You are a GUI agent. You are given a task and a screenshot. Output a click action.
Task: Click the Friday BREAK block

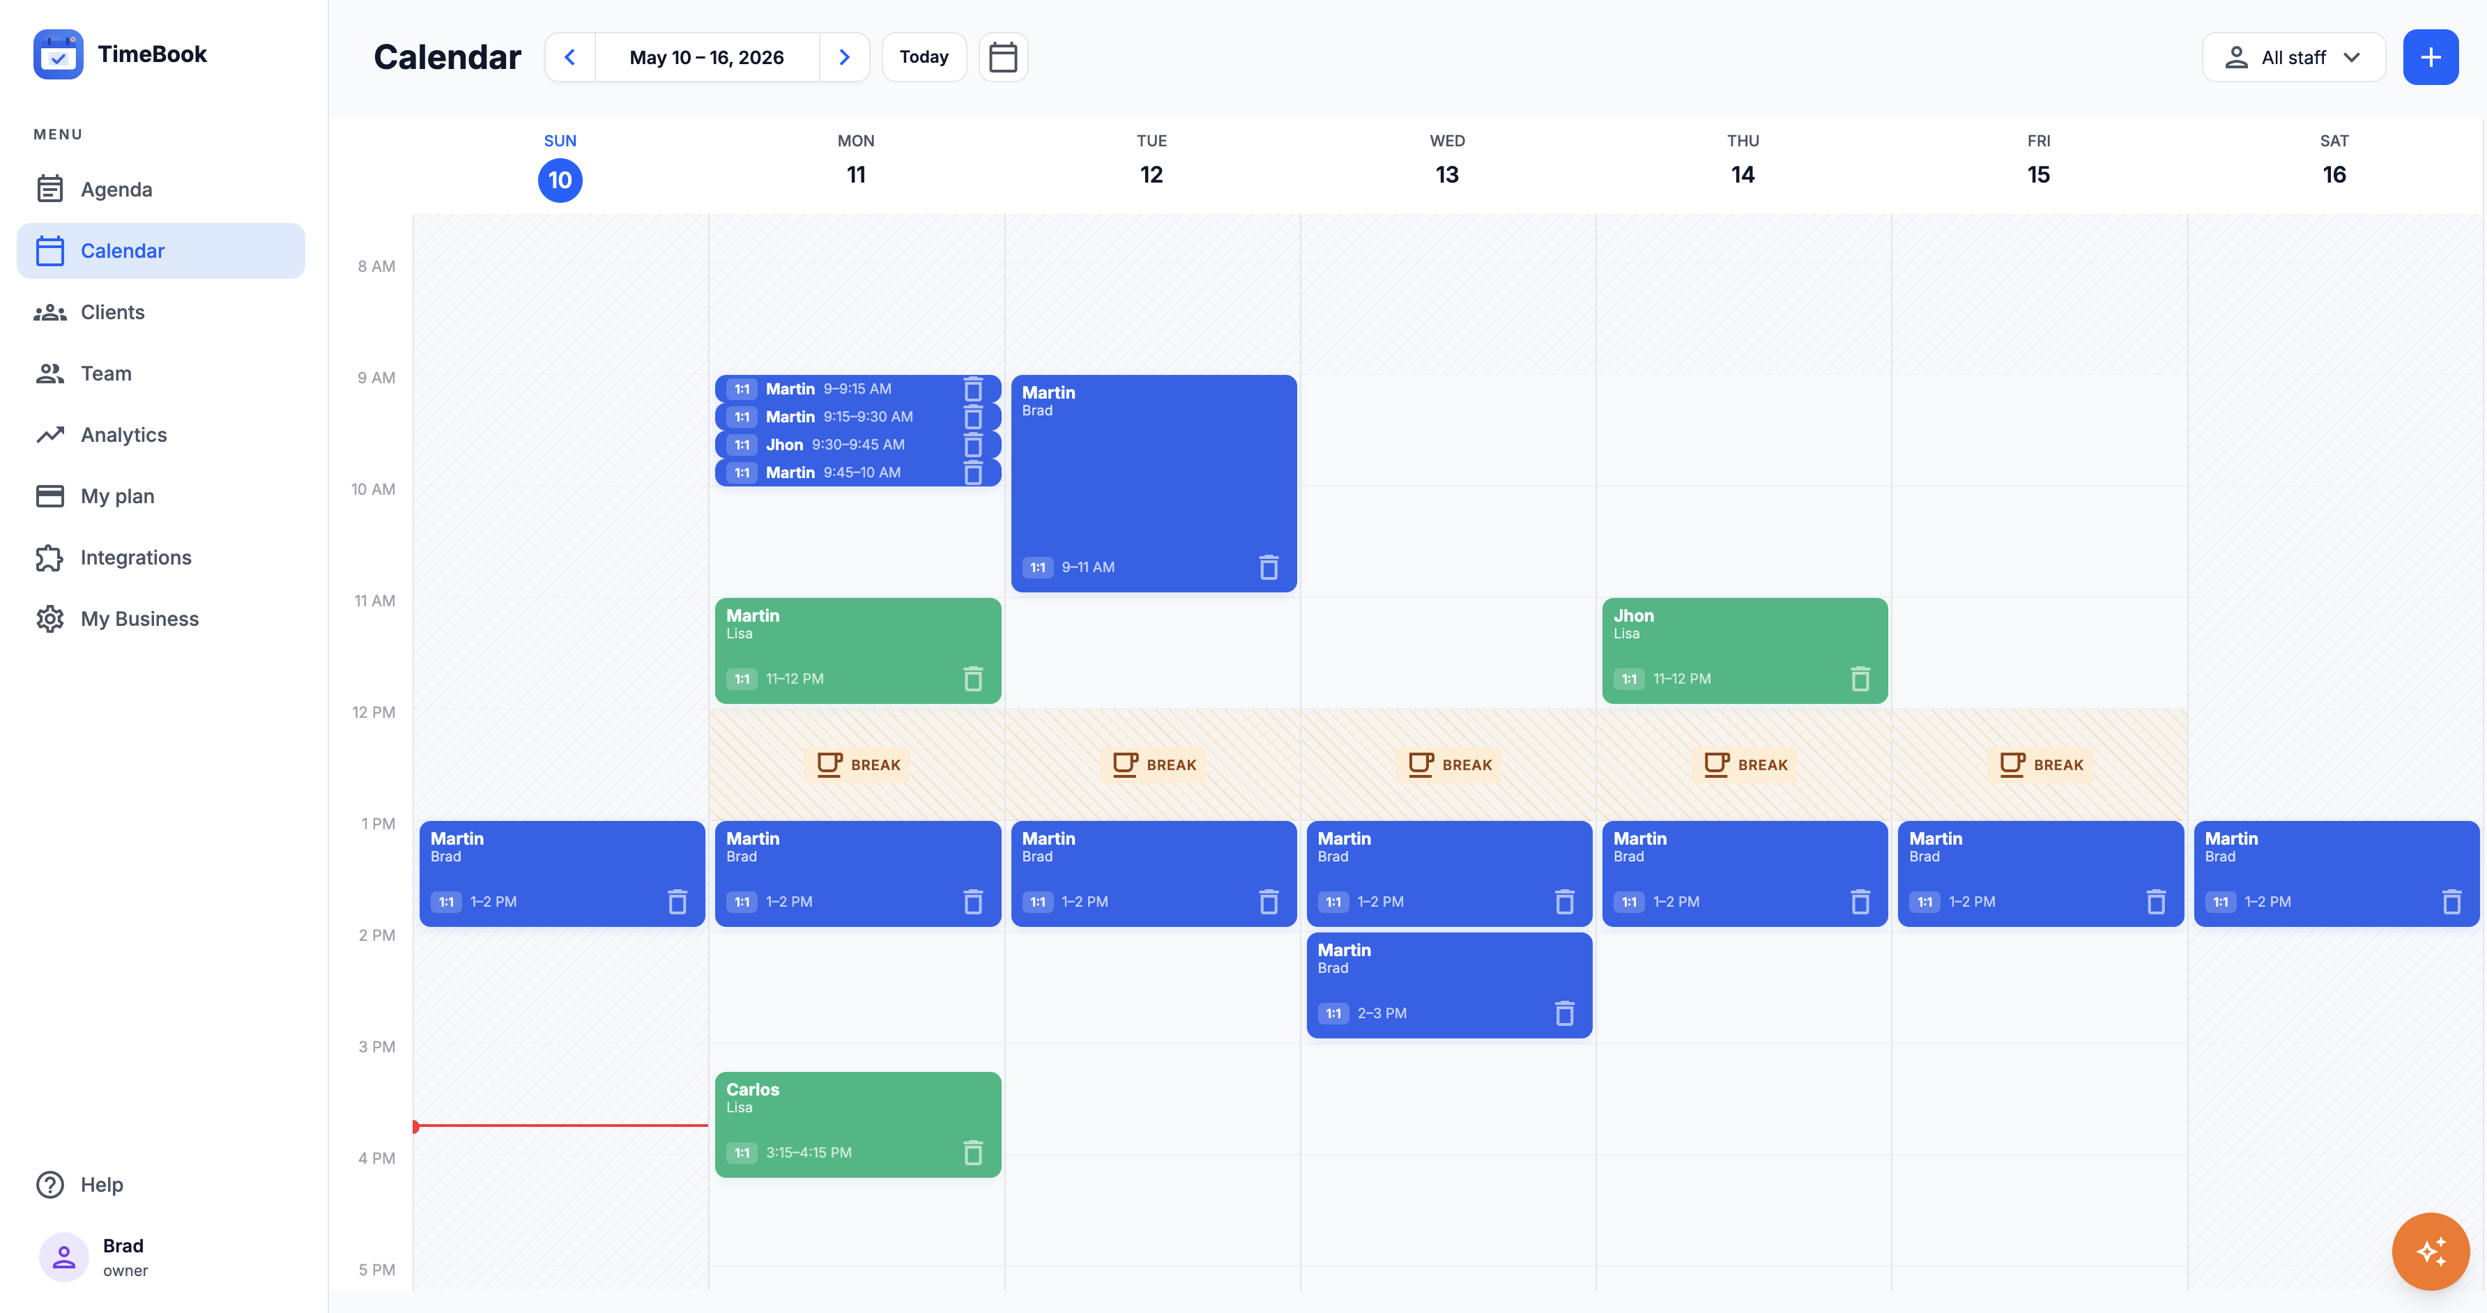tap(2040, 765)
